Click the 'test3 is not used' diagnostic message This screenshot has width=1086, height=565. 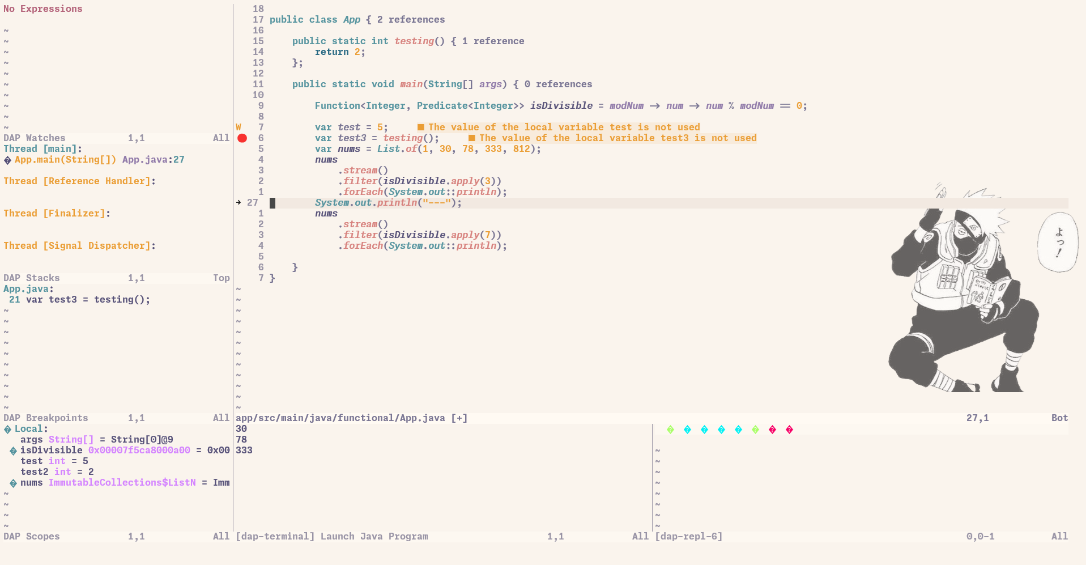tap(612, 138)
